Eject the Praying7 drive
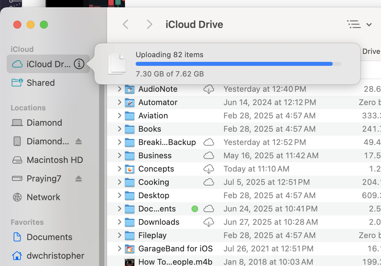The image size is (381, 266). click(78, 179)
